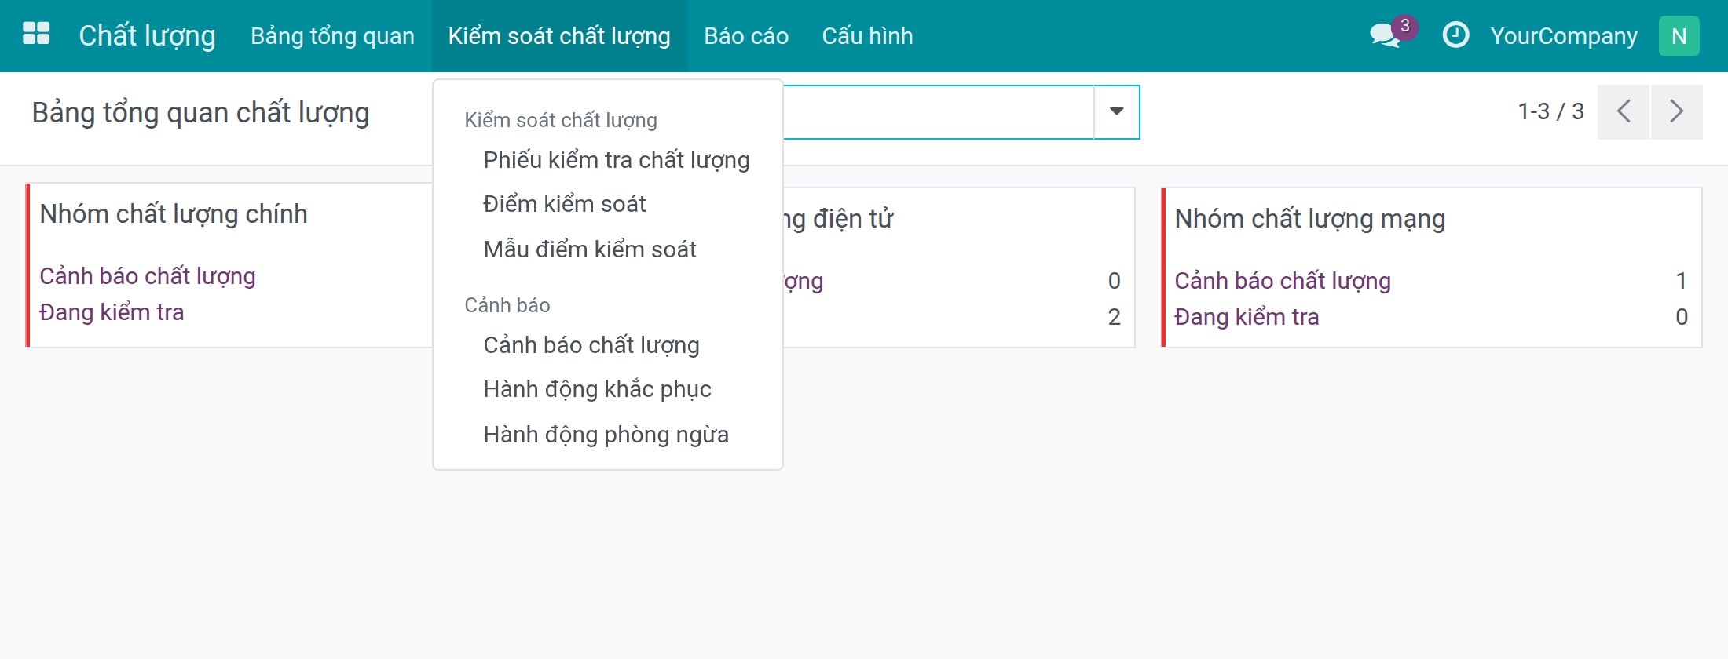Open the user avatar N menu
This screenshot has width=1728, height=659.
1679,36
